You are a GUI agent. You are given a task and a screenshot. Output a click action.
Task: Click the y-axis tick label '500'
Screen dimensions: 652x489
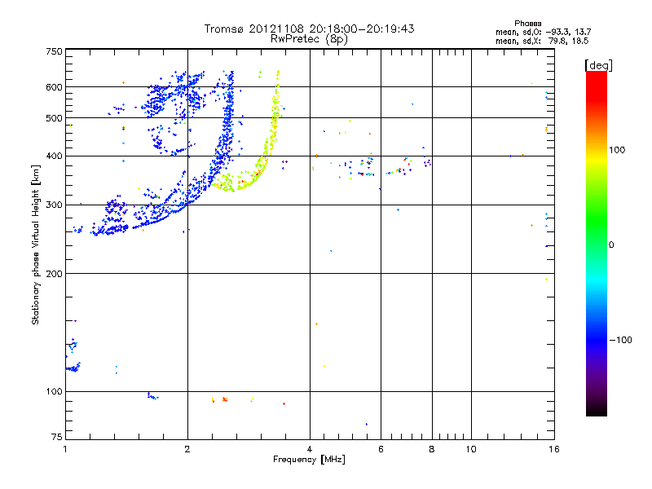point(54,118)
